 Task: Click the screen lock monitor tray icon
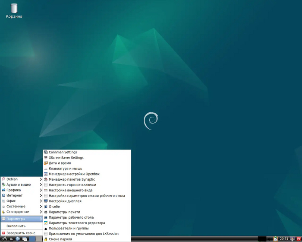(293, 239)
